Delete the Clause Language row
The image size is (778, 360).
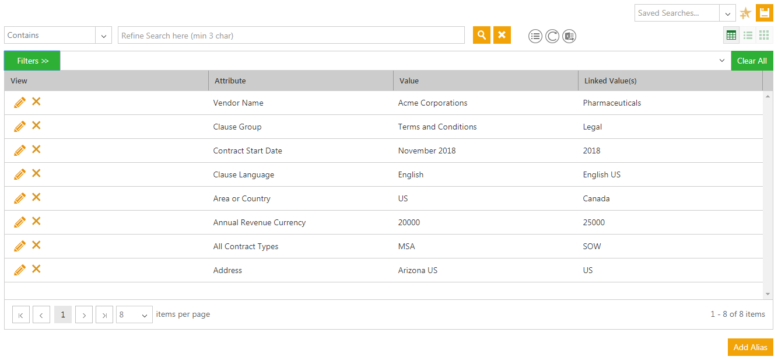[36, 174]
